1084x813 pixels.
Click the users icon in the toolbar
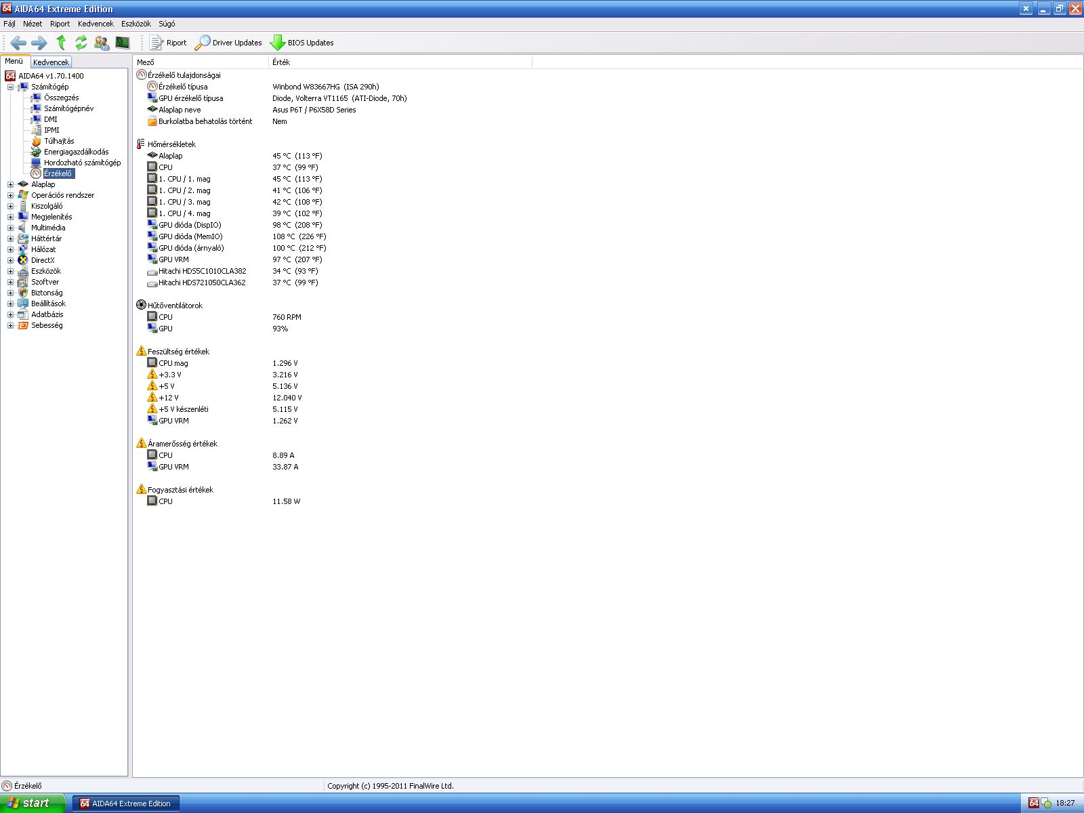102,43
